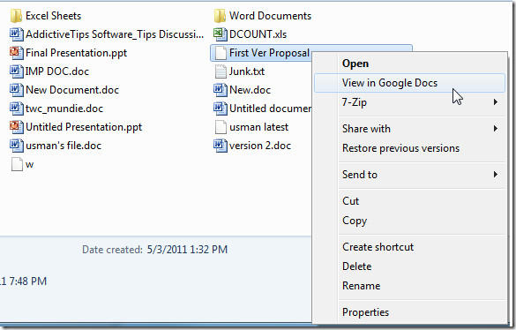
Task: Click the First Ver Proposal blank file icon
Action: pos(221,53)
